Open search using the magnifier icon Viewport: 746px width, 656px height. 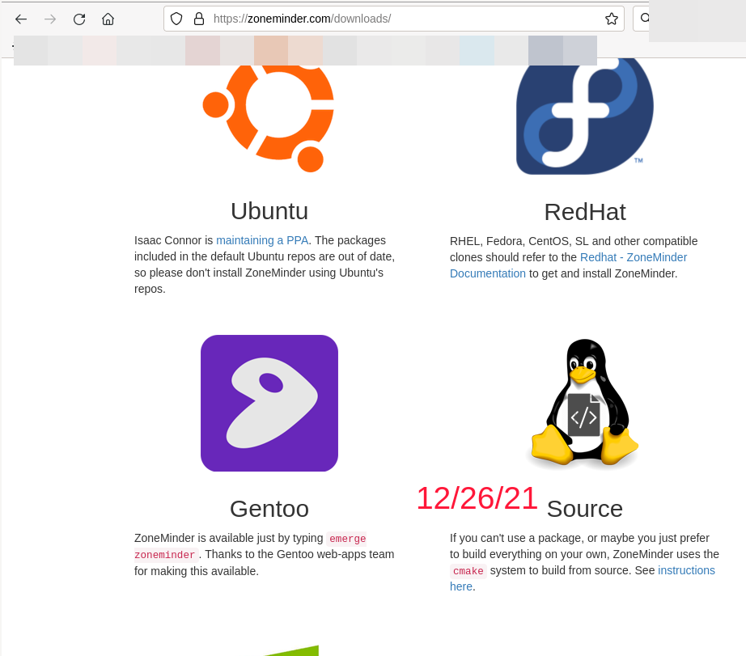[x=645, y=18]
